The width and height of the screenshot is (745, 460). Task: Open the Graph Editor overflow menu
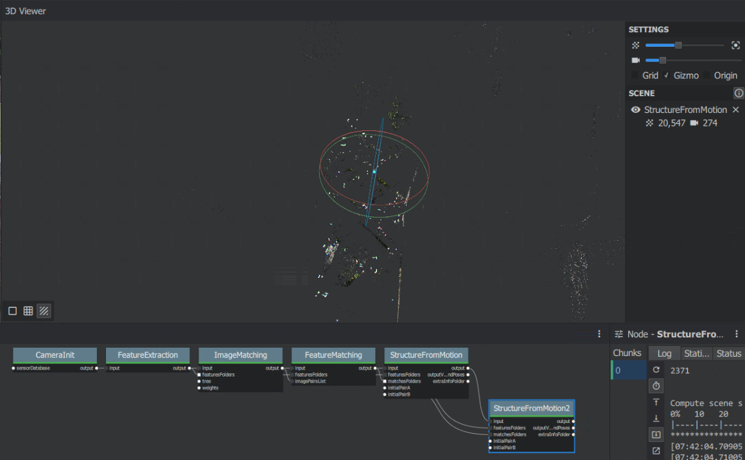(x=599, y=334)
